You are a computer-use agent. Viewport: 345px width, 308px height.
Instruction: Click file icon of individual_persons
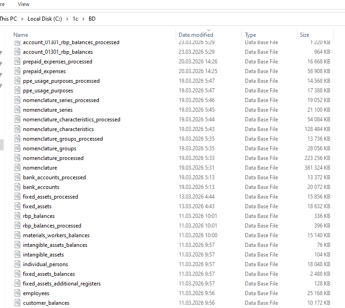point(17,264)
